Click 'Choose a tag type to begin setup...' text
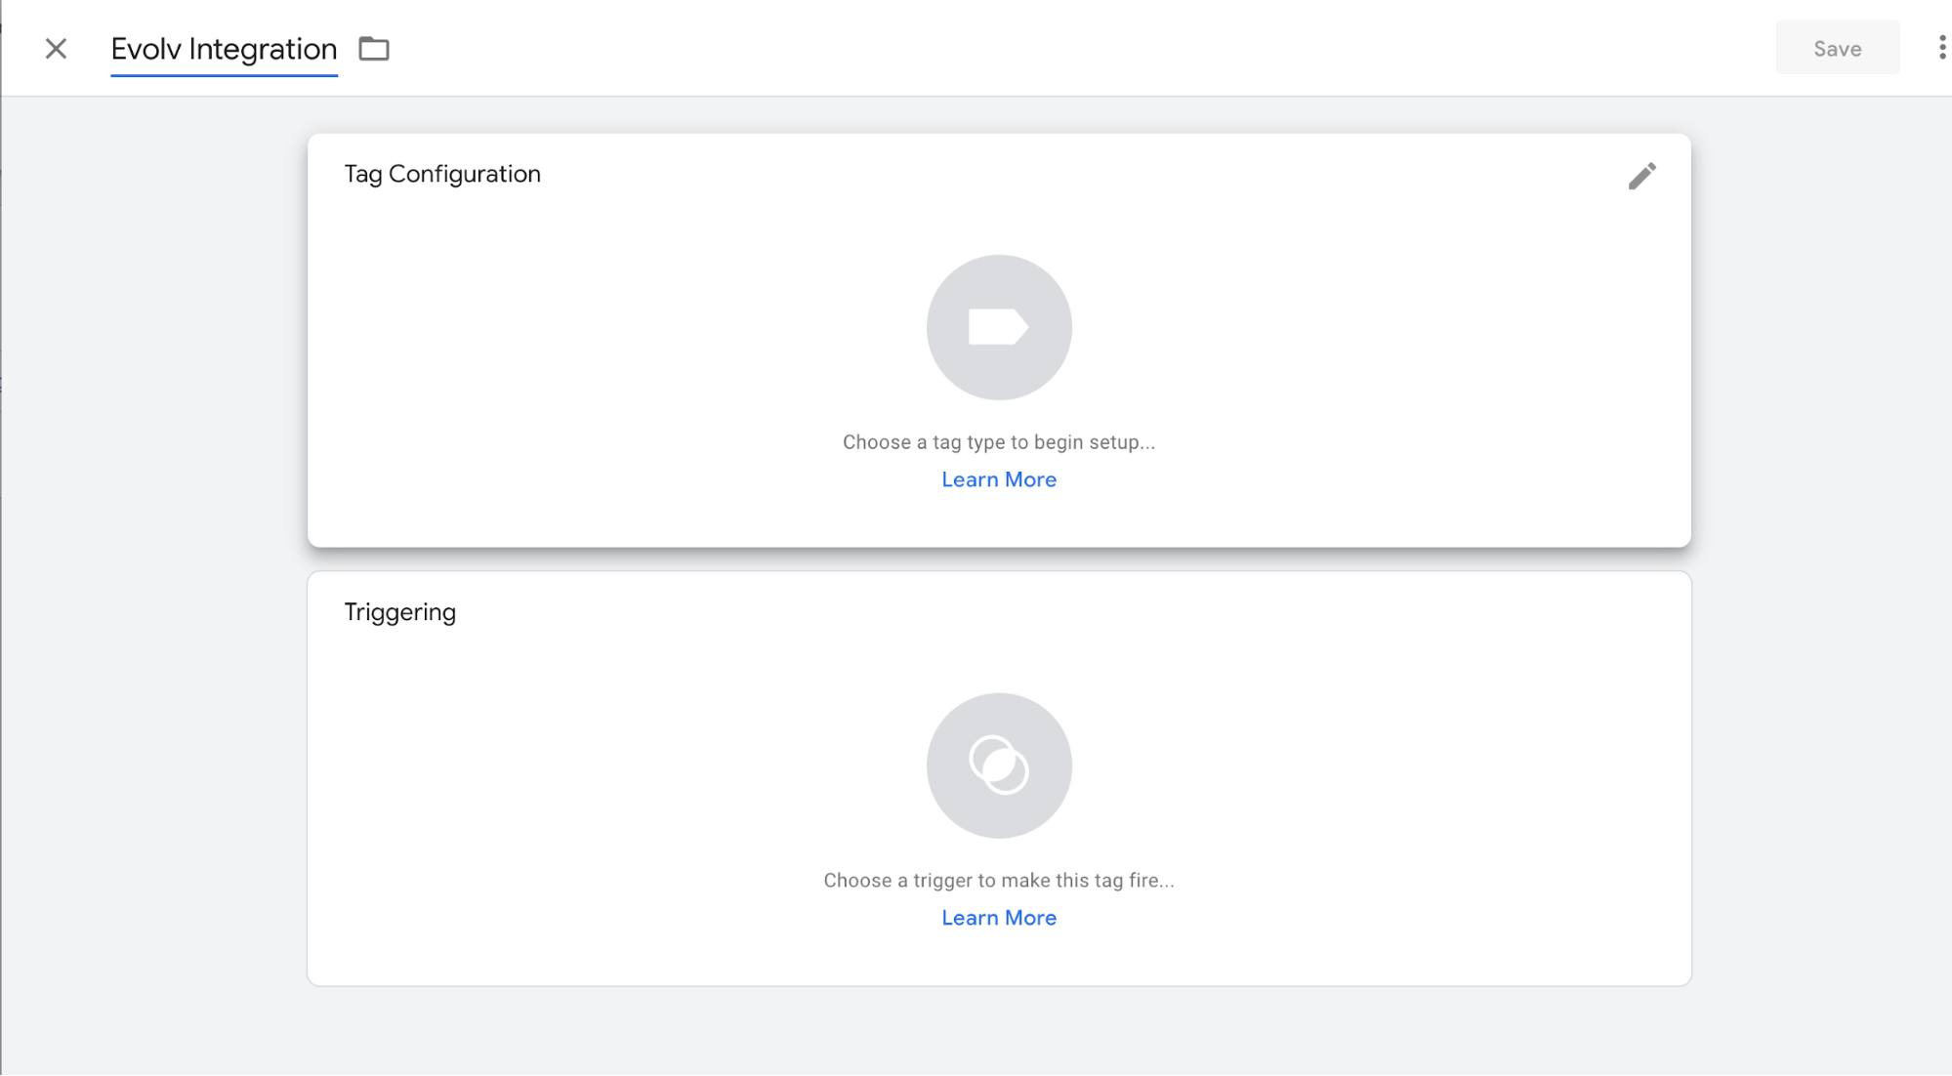 pyautogui.click(x=998, y=442)
